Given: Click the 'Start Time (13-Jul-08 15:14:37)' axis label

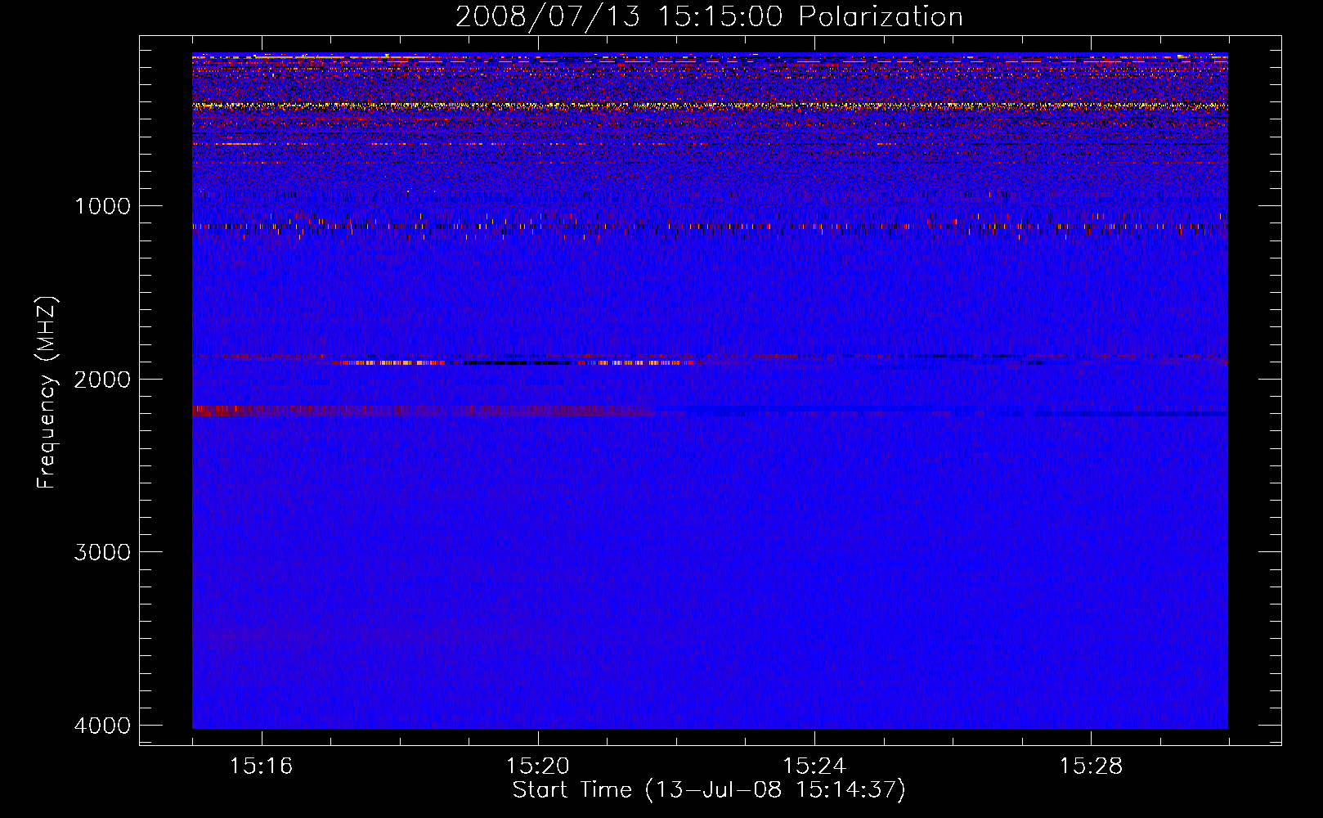Looking at the screenshot, I should point(709,790).
